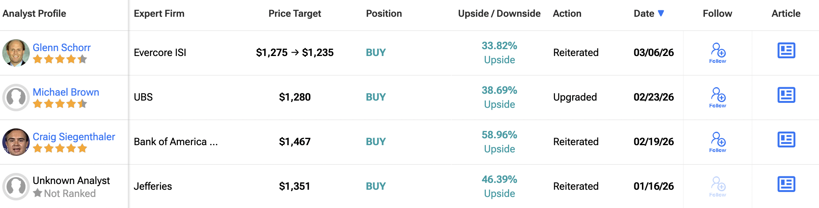The height and width of the screenshot is (208, 819).
Task: Sort by Upside / Downside column header
Action: tap(499, 14)
